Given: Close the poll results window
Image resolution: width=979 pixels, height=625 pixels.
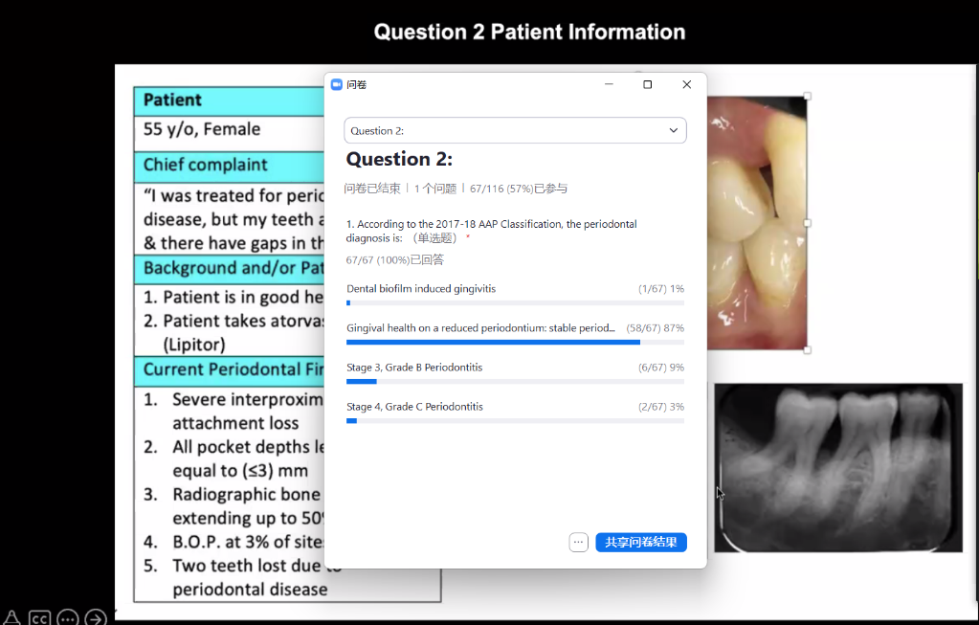Looking at the screenshot, I should click(686, 84).
